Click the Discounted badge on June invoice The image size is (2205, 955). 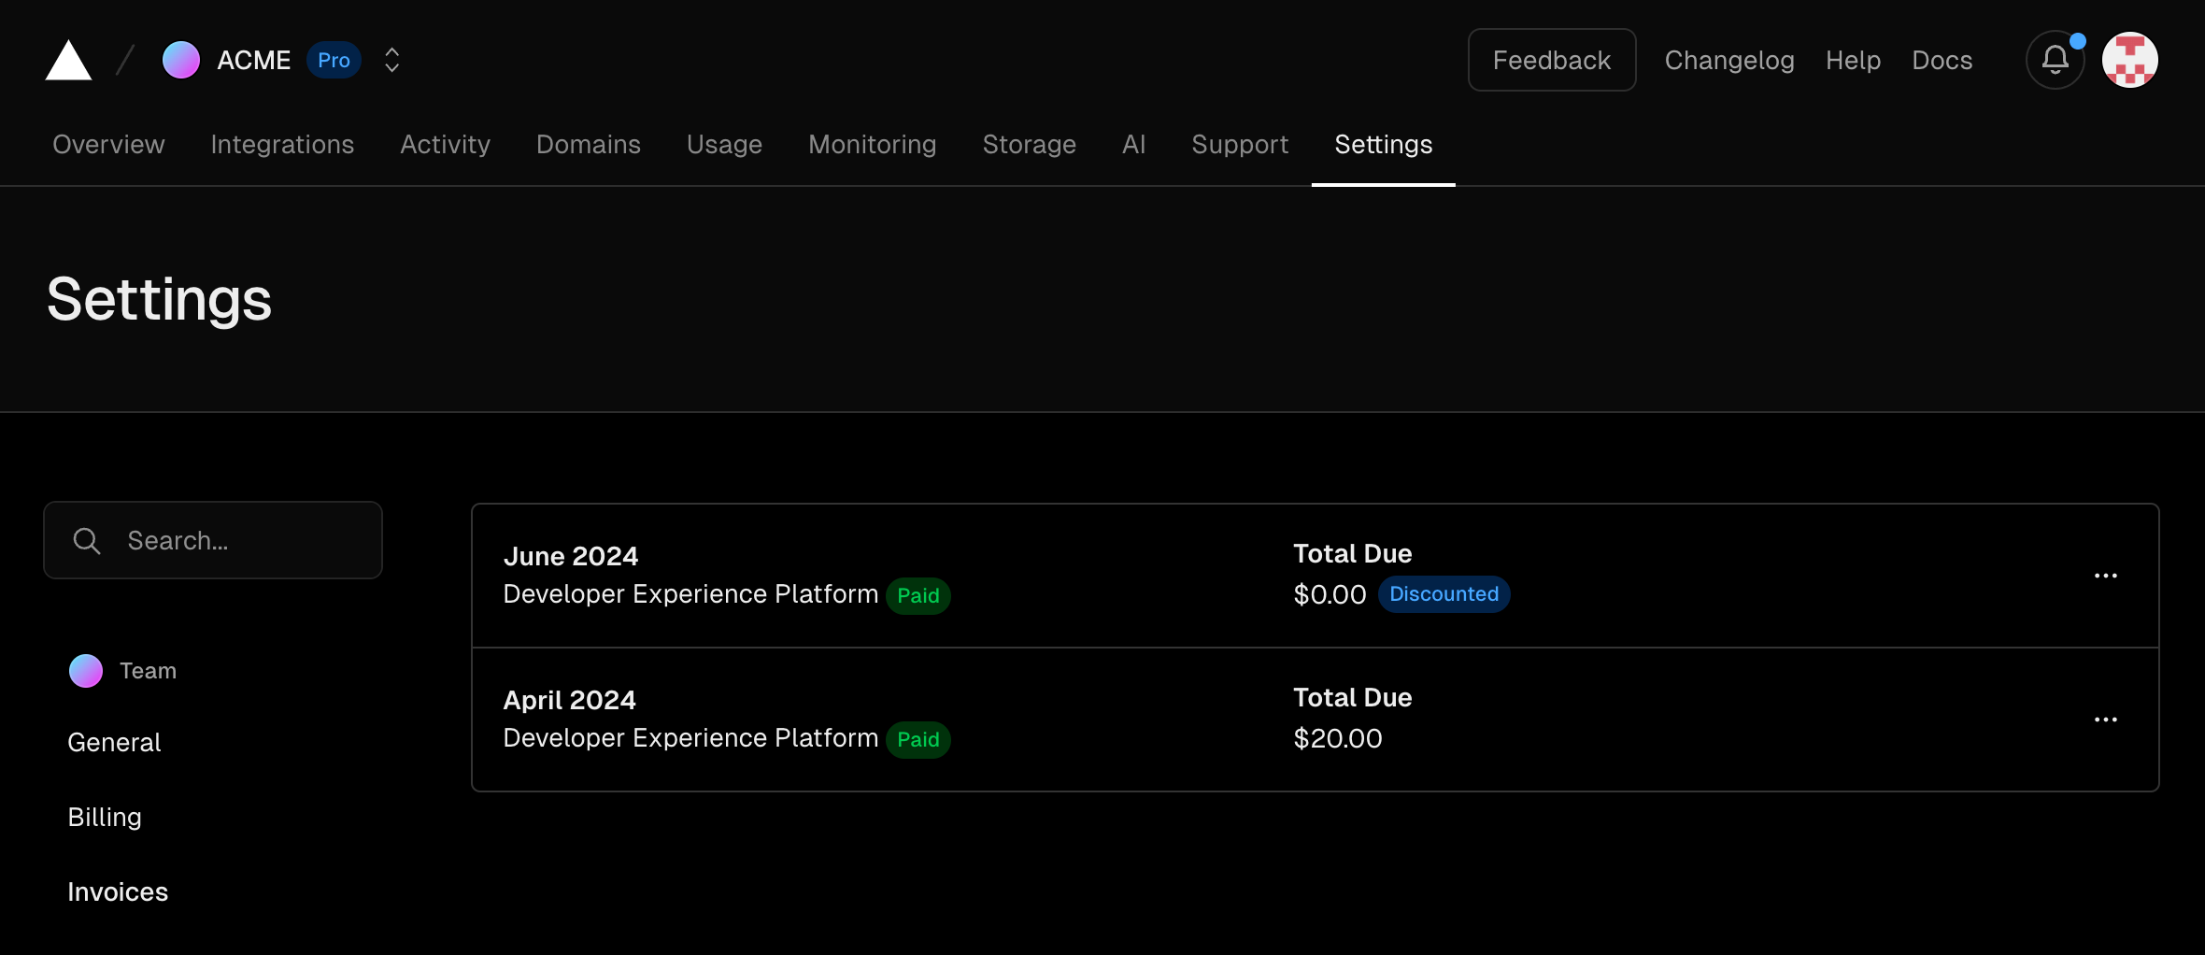pos(1444,594)
